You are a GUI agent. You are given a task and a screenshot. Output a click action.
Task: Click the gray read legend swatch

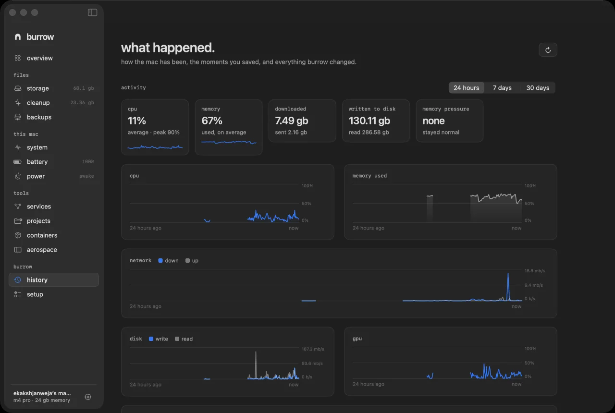click(177, 339)
